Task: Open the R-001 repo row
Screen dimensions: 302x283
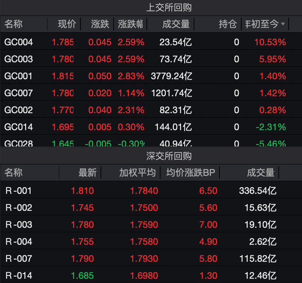Action: [151, 190]
